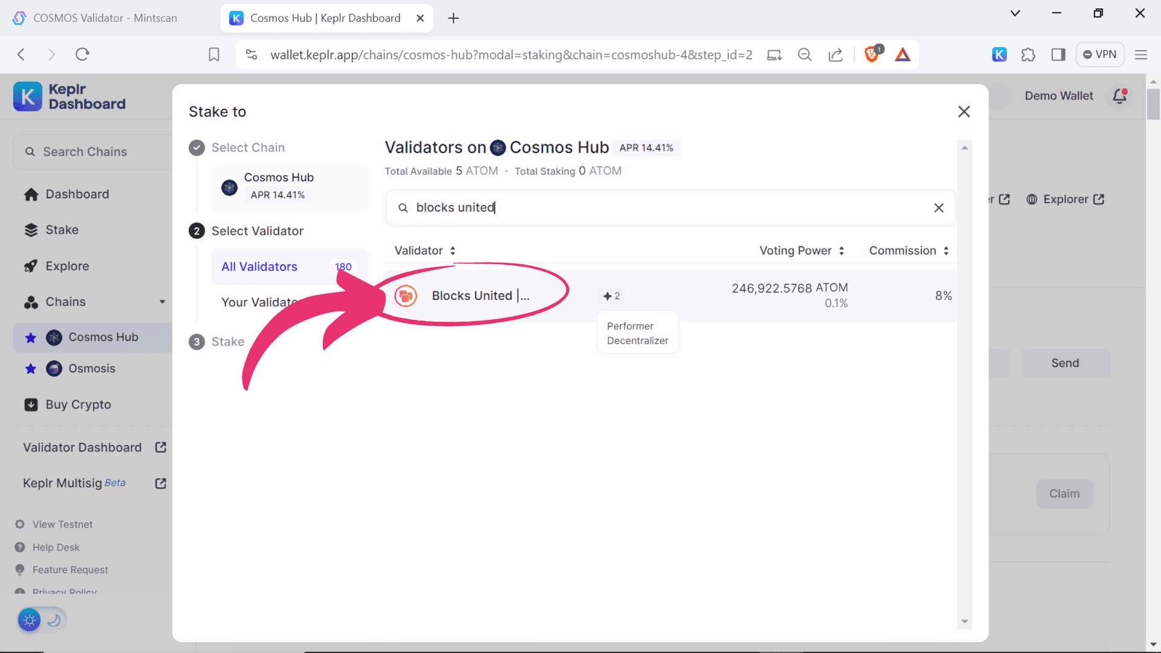Open the Your Validators tab

pyautogui.click(x=260, y=302)
